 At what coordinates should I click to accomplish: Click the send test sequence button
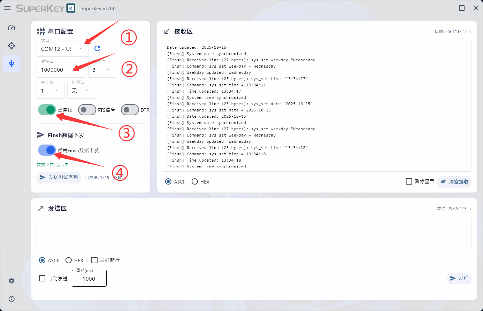(59, 177)
